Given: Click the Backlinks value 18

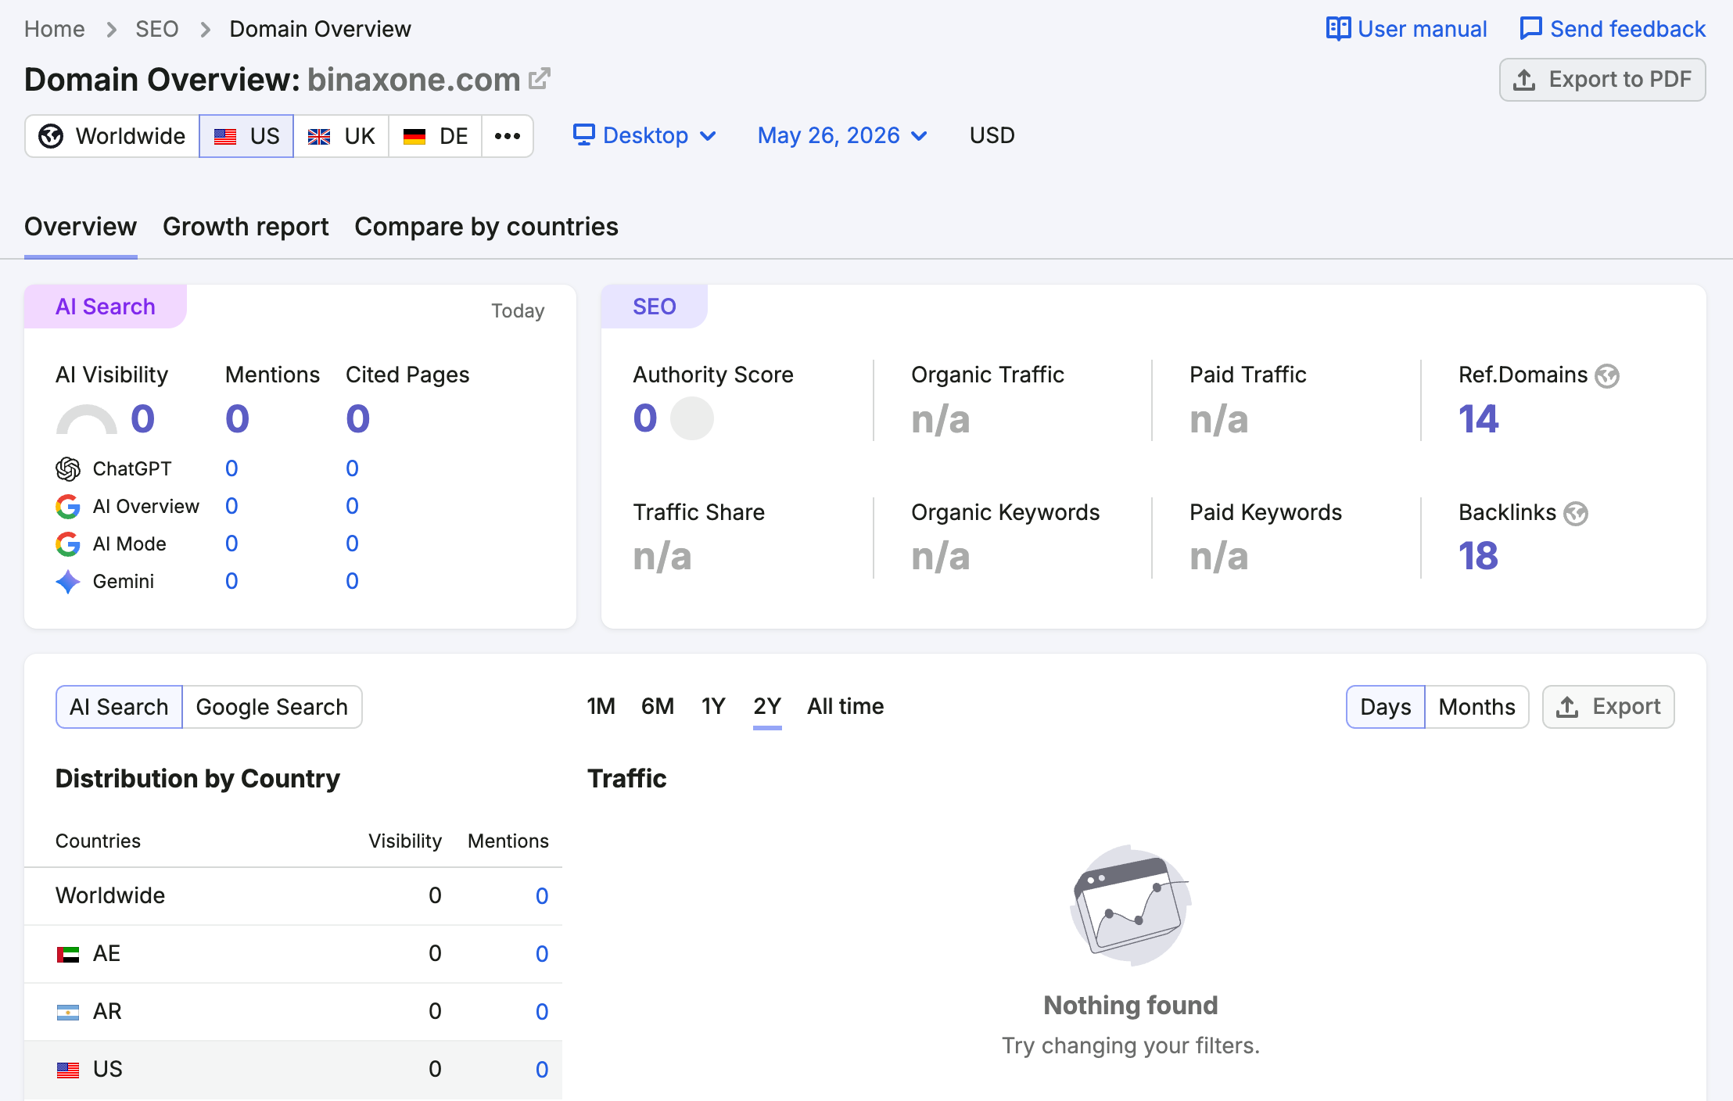Looking at the screenshot, I should coord(1478,557).
